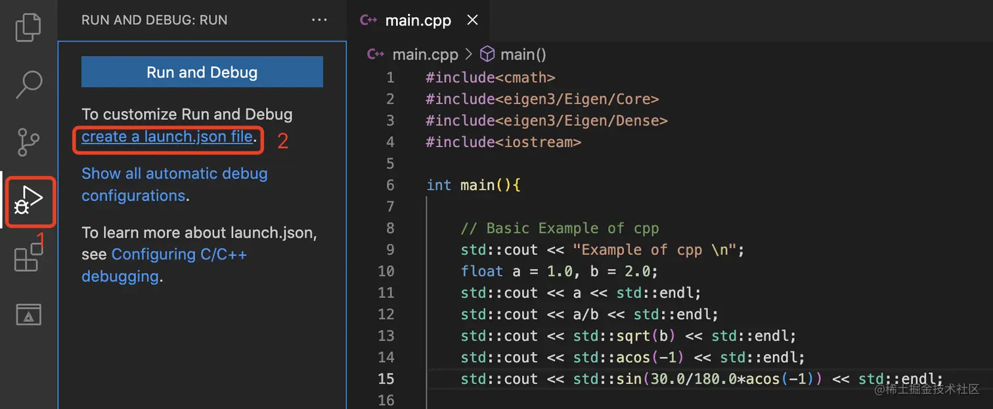993x409 pixels.
Task: Click the "Example of cpp \n" string
Action: click(x=655, y=250)
